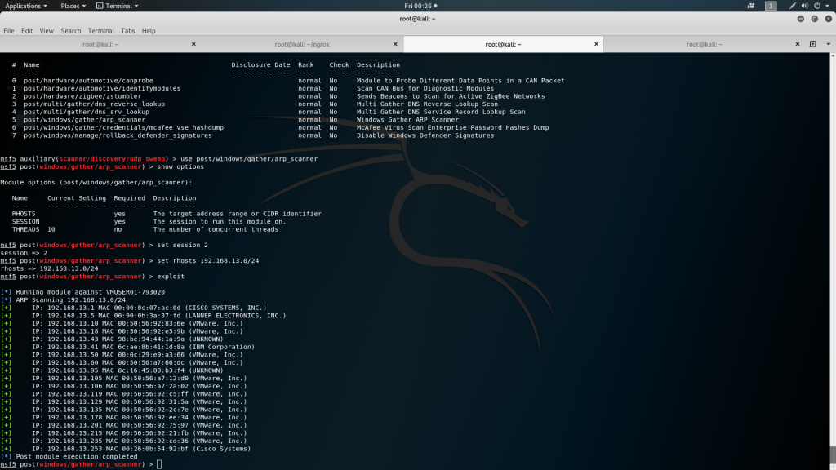Click the THREADS option value 10

click(x=51, y=229)
